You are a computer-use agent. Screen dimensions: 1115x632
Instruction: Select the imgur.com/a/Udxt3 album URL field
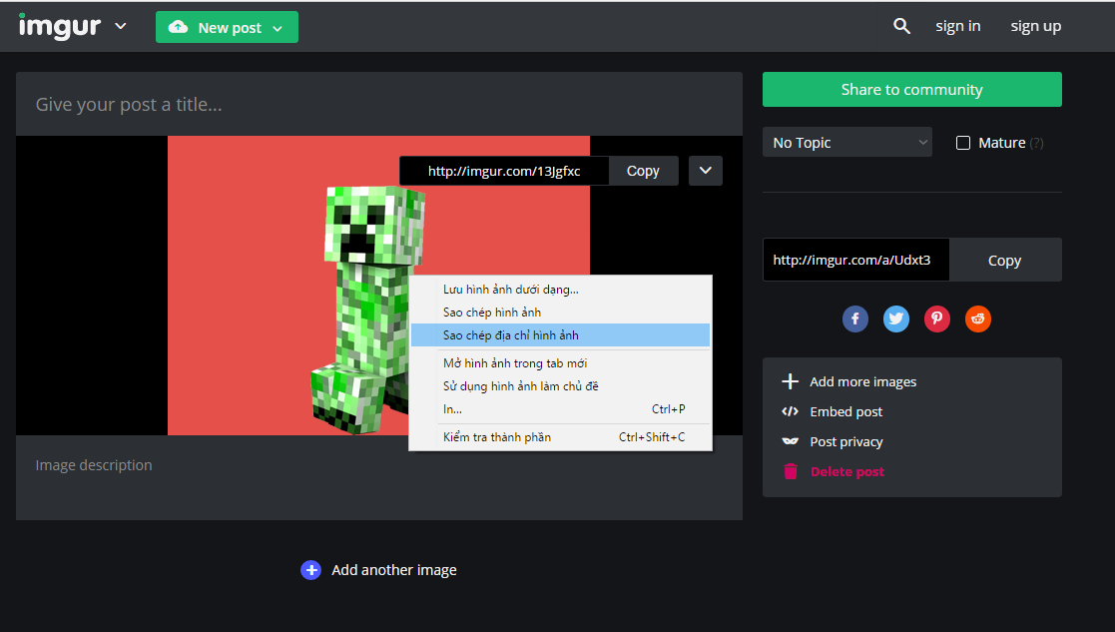point(856,260)
